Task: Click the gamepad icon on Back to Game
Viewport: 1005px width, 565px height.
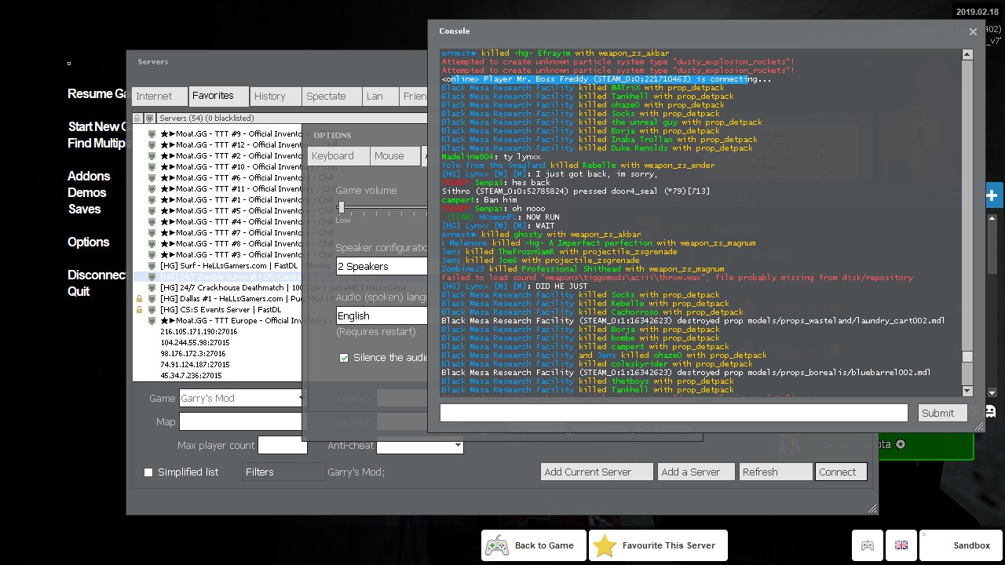Action: click(x=496, y=546)
